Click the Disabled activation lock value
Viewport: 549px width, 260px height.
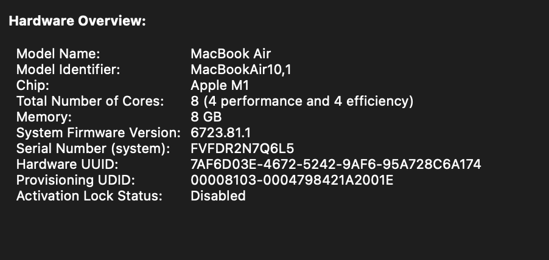218,196
